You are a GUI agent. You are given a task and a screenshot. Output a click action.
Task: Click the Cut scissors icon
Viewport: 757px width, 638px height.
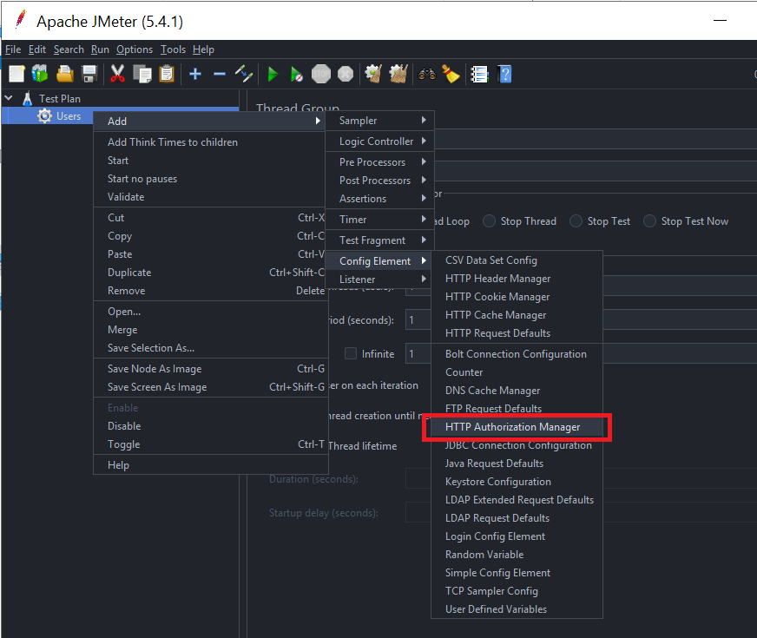[x=117, y=74]
